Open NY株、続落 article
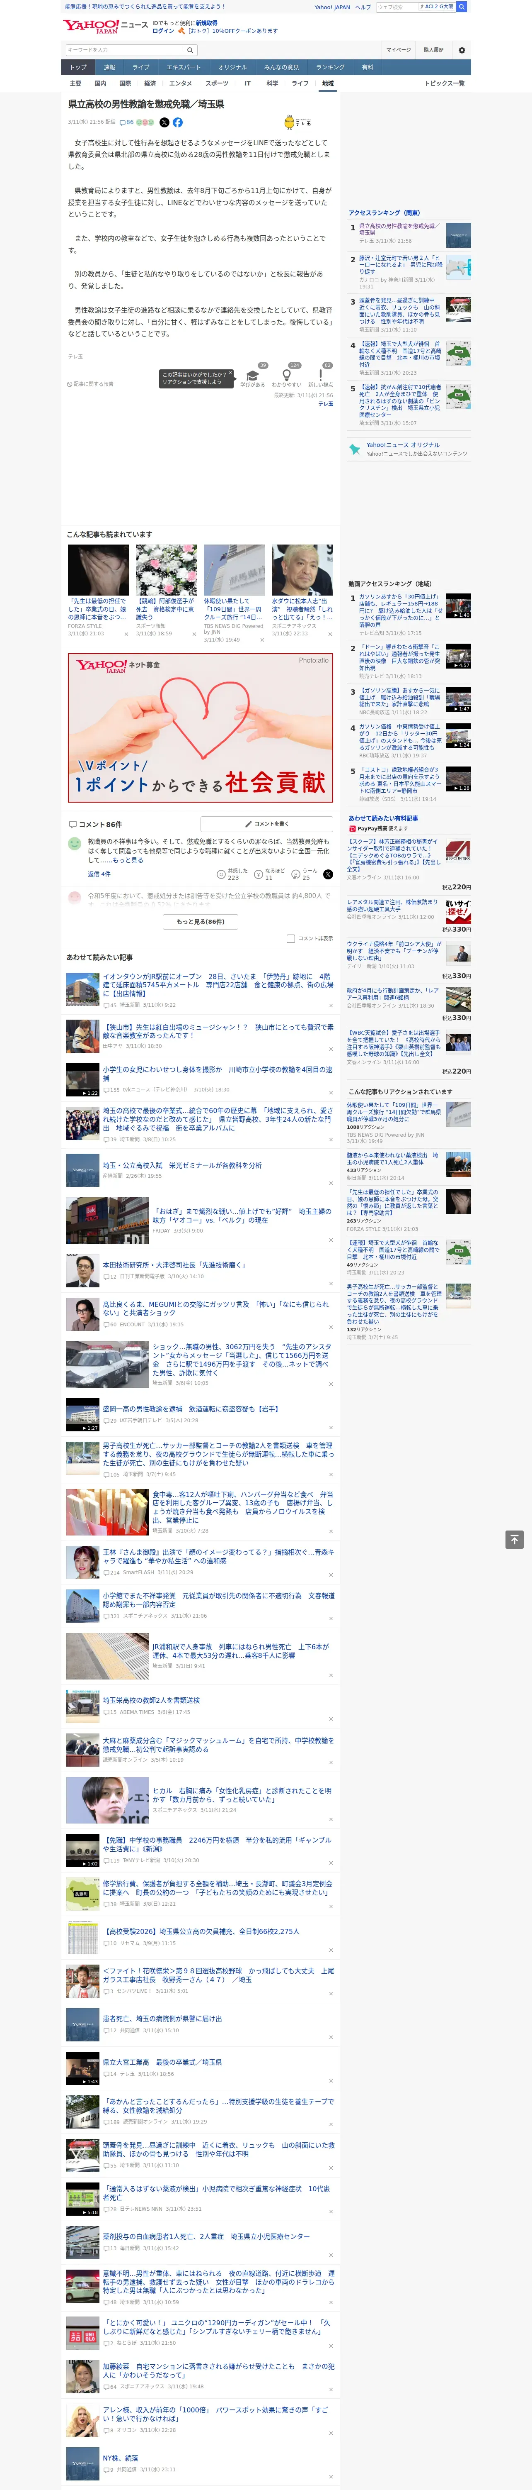The width and height of the screenshot is (532, 2490). (120, 2457)
